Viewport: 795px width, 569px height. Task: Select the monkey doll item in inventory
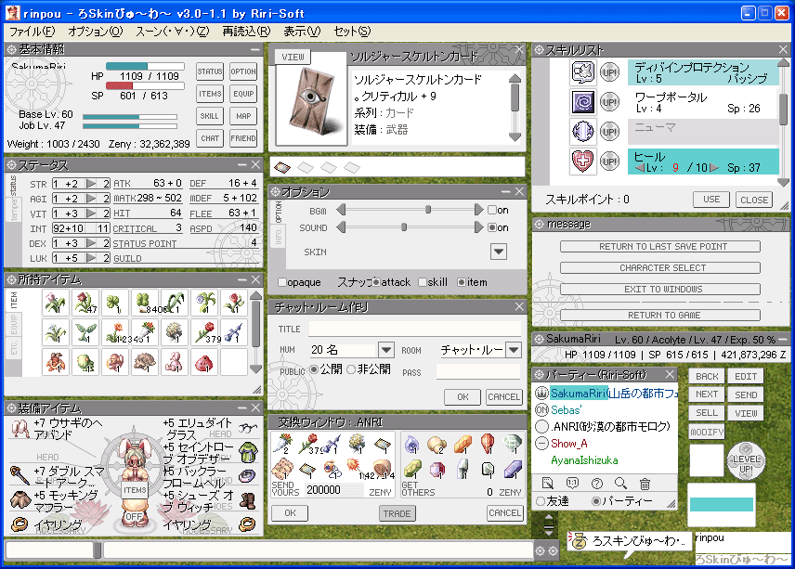click(114, 362)
